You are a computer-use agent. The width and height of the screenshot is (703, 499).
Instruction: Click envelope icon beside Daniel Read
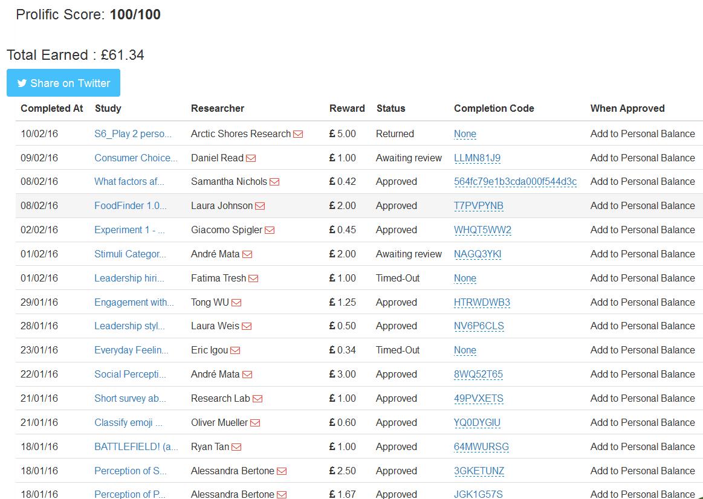pos(251,158)
